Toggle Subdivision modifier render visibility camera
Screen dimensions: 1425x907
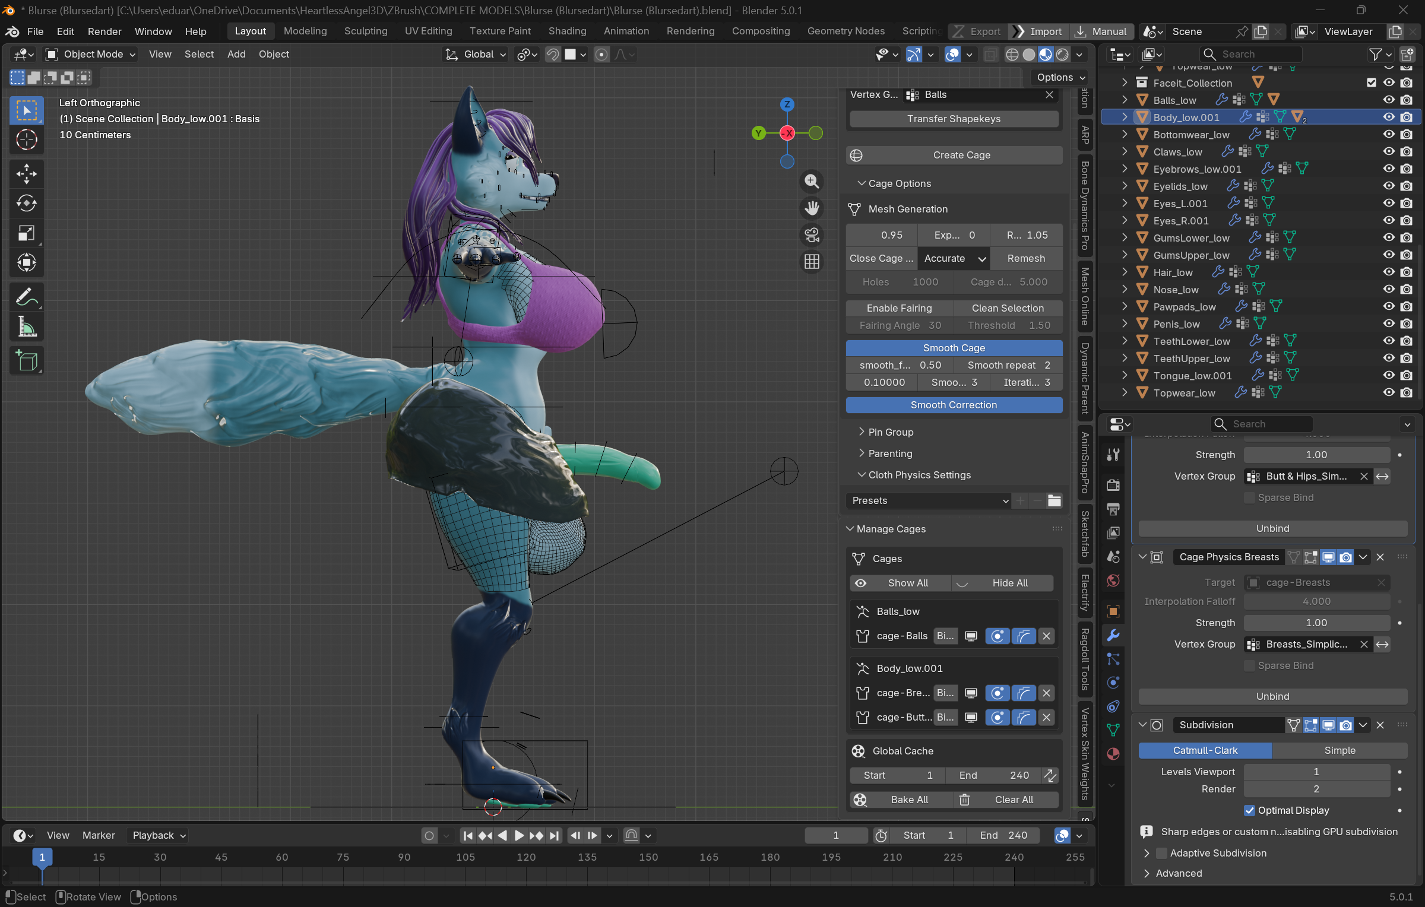(x=1346, y=725)
